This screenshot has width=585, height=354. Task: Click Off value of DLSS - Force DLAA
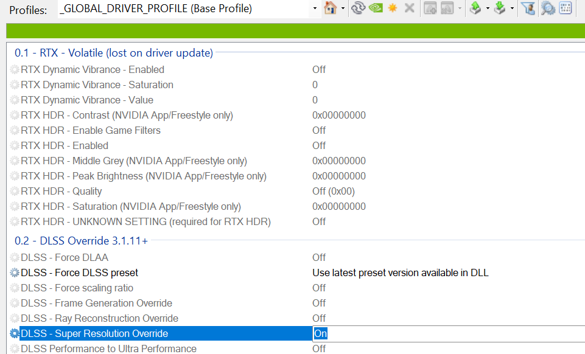click(x=319, y=257)
